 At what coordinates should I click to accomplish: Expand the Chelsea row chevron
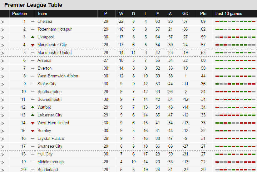3,22
